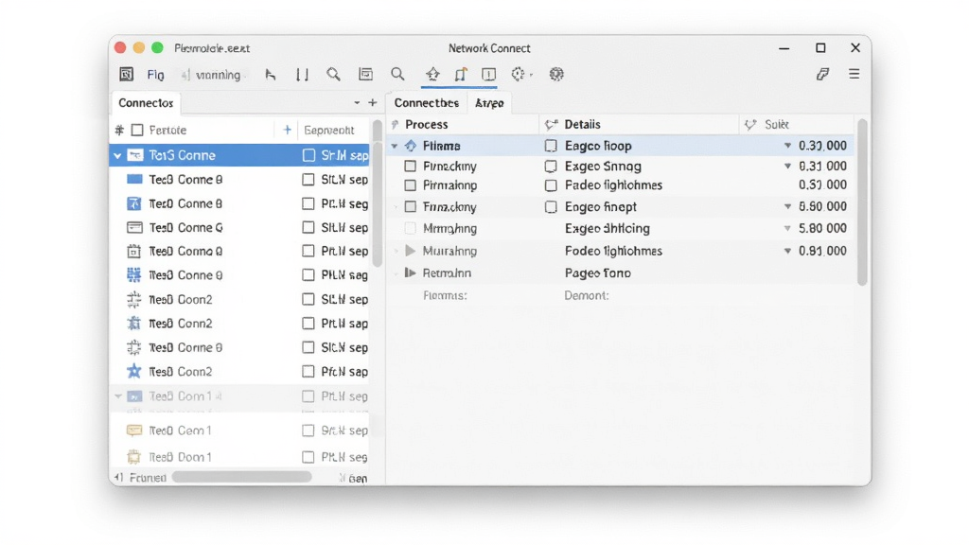Click the Suite column header

point(777,124)
